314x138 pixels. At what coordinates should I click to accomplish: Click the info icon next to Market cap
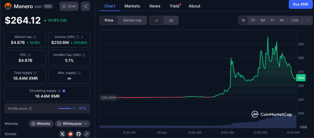34,37
